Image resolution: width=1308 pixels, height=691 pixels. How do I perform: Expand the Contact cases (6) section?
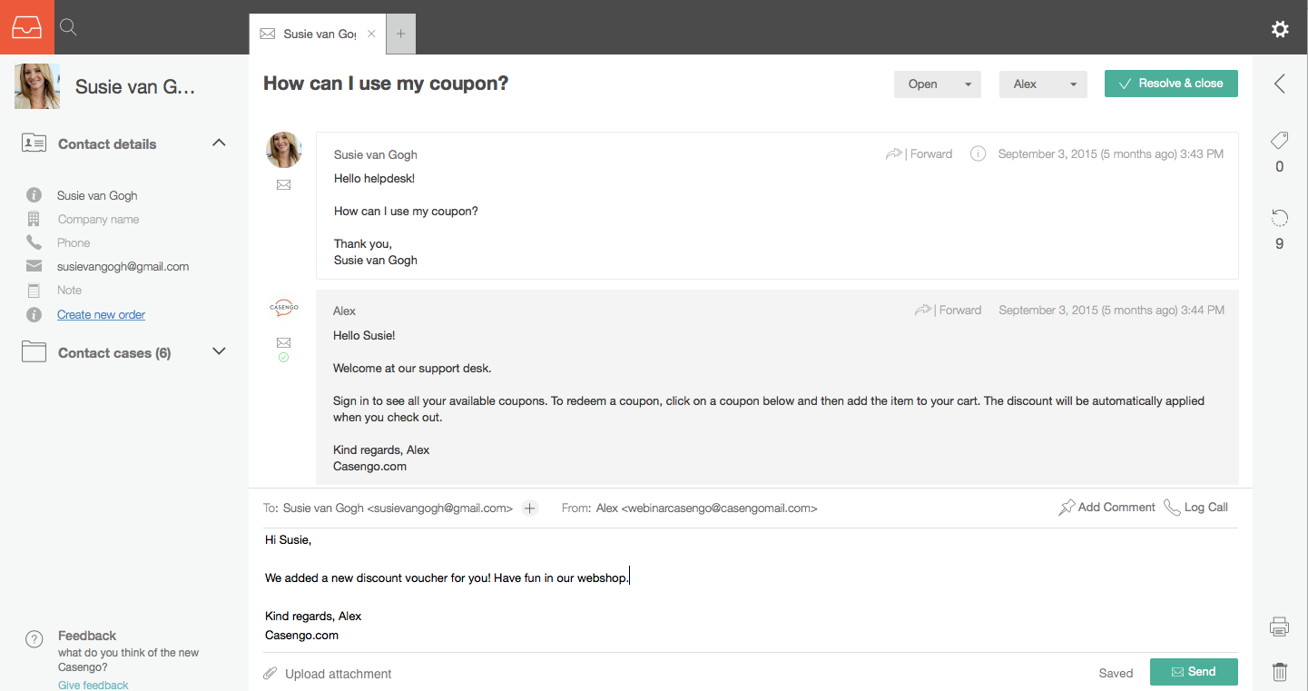219,351
